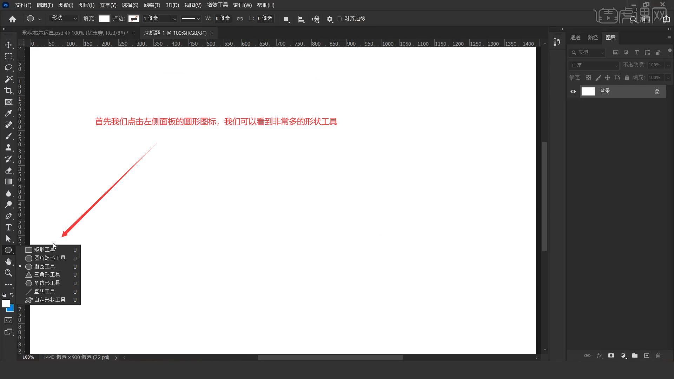Open the stroke line style dropdown
674x379 pixels.
(x=191, y=19)
